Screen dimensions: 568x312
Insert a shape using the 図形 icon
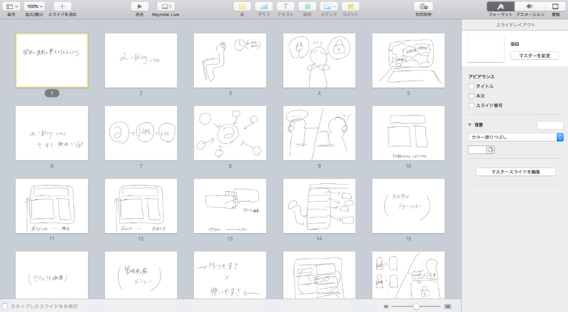(307, 7)
